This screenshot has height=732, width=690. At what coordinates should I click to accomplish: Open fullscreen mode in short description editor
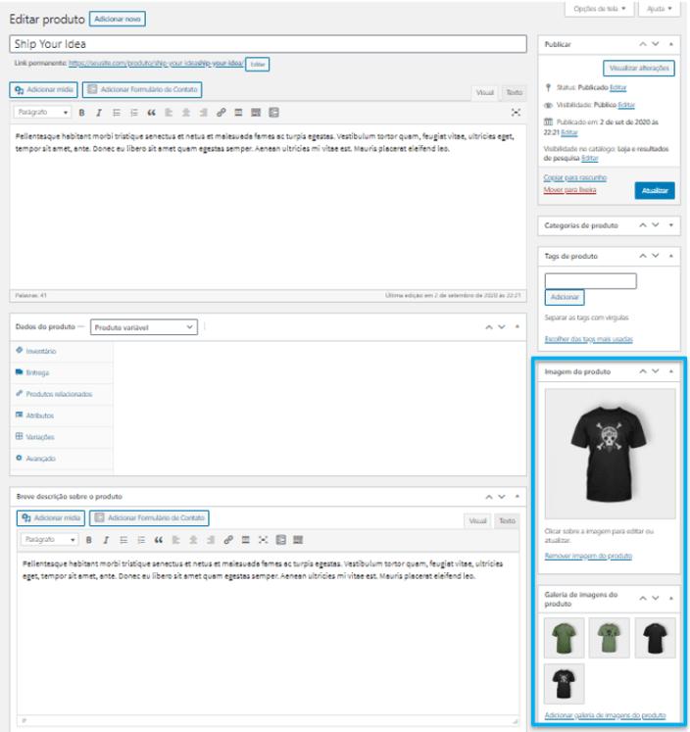tap(263, 540)
